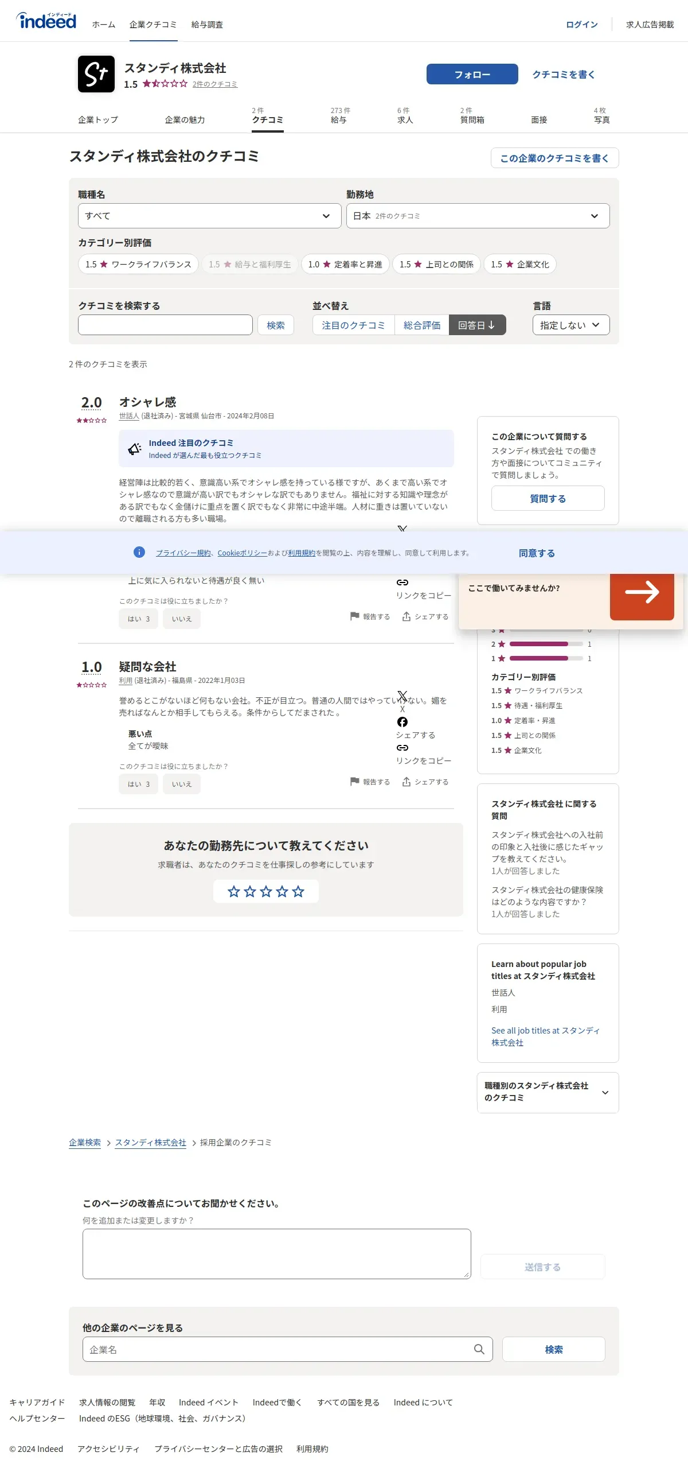Sort reviews by 回答日
This screenshot has width=688, height=1468.
pyautogui.click(x=477, y=325)
